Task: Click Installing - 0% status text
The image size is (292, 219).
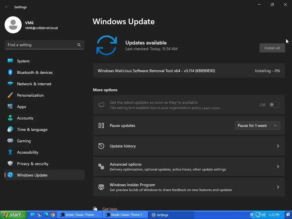Action: point(267,71)
